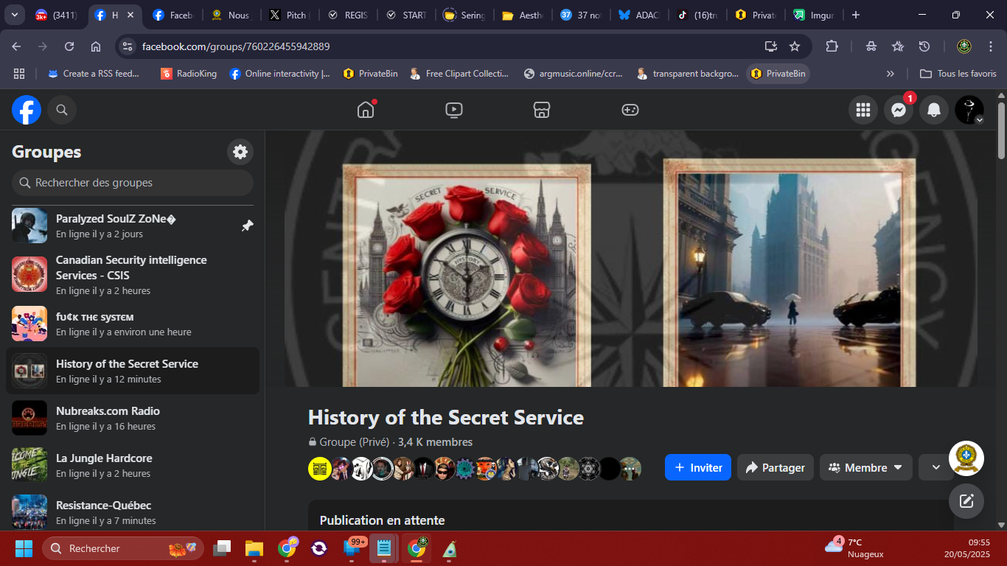Open the argmusic.online bookmark
The height and width of the screenshot is (566, 1007).
(x=573, y=74)
